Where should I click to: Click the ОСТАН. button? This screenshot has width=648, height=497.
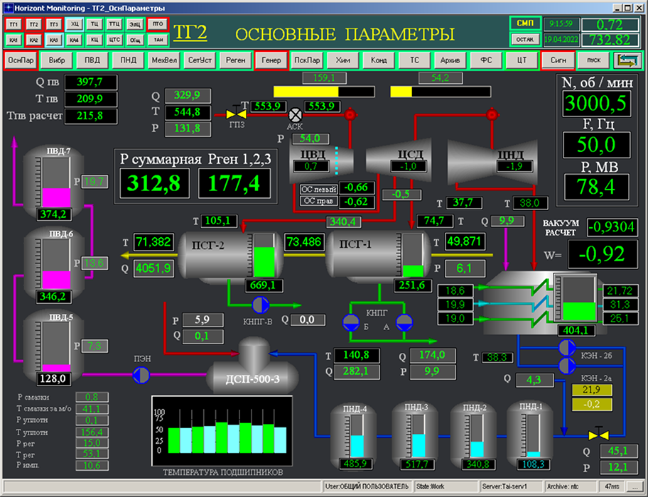524,40
